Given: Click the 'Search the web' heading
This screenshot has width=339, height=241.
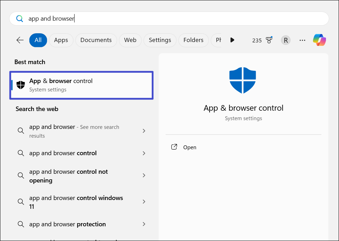Looking at the screenshot, I should point(37,109).
